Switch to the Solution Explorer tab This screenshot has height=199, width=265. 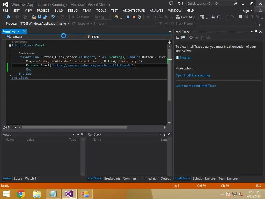[204, 179]
